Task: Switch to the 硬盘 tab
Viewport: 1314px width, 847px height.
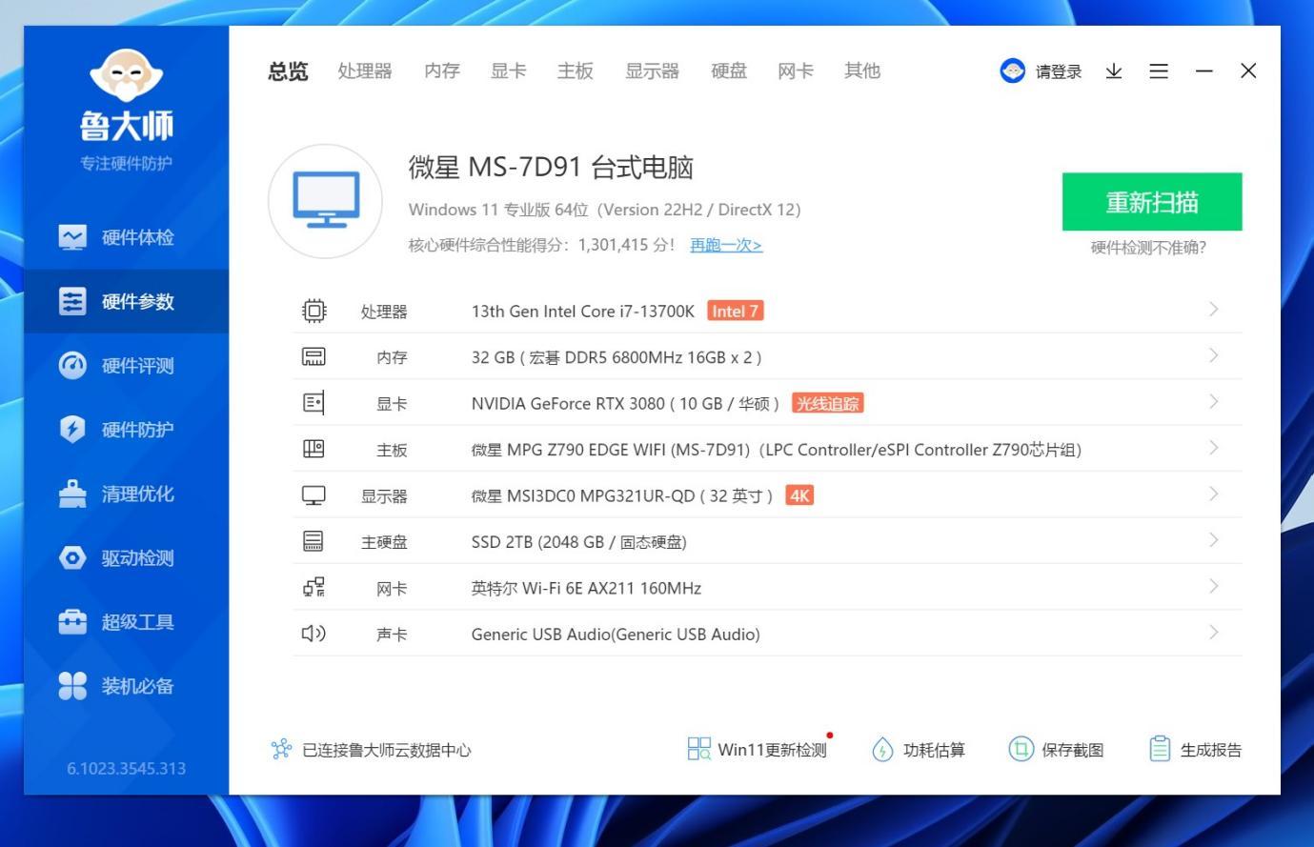Action: pyautogui.click(x=729, y=71)
